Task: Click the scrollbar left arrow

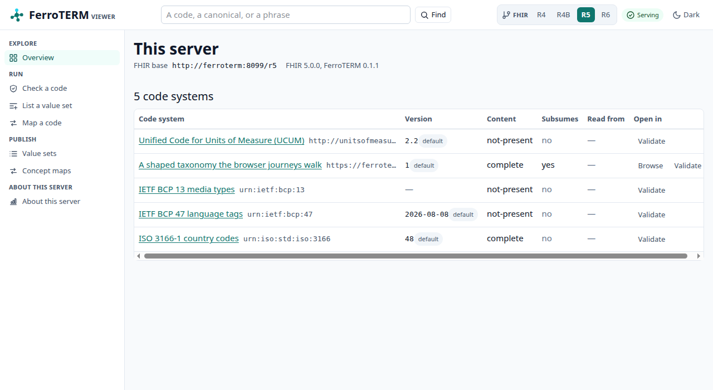Action: coord(139,256)
